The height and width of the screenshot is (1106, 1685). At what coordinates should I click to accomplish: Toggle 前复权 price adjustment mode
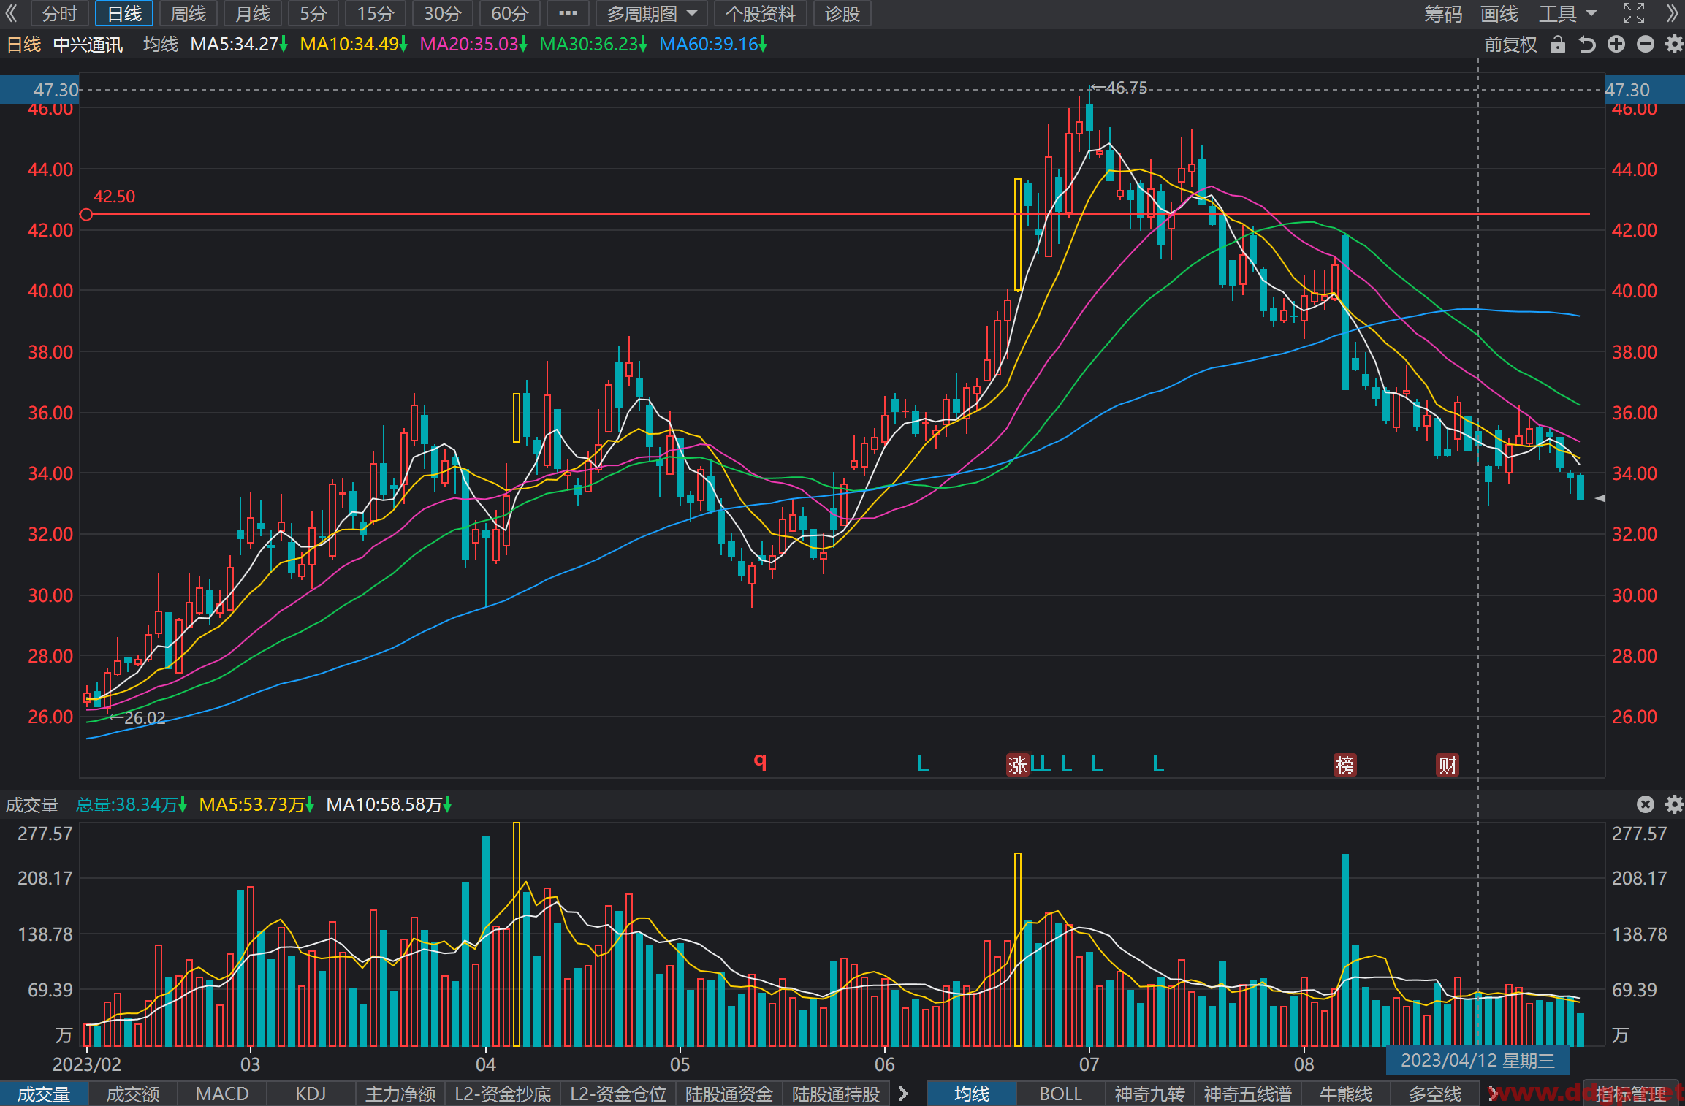point(1510,45)
